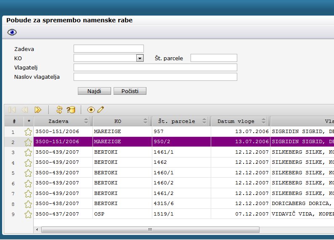Focus the Zadeva input field
334x240 pixels.
(x=109, y=48)
